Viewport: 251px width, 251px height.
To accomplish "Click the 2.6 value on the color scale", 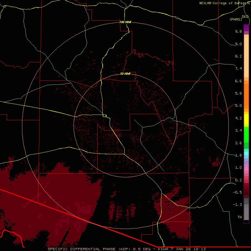I will click(238, 143).
